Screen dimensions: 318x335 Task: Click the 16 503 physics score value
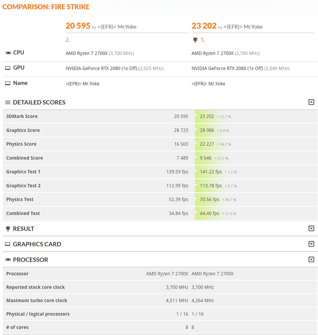point(181,144)
